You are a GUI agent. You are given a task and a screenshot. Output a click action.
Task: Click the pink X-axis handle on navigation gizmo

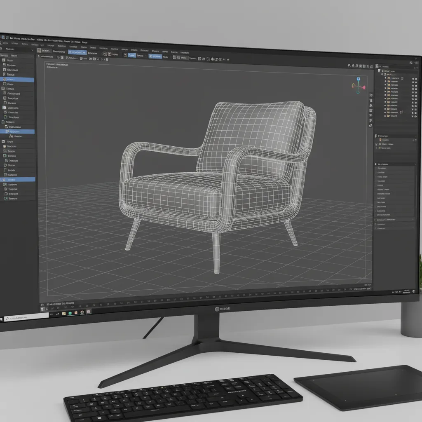point(364,87)
